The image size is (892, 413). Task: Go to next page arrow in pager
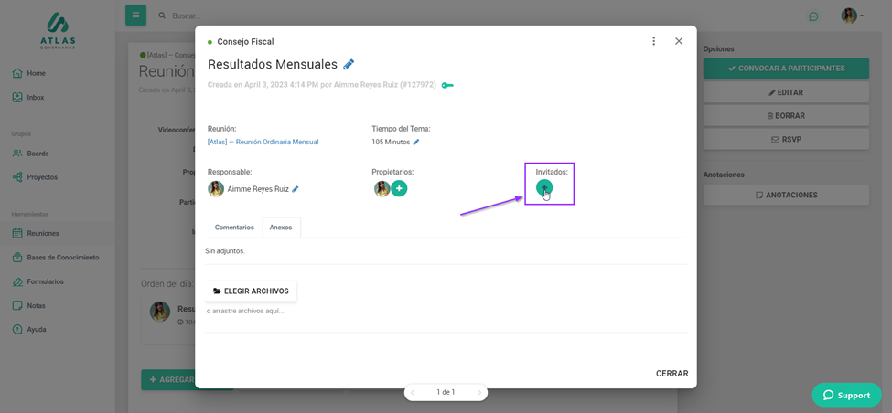478,392
